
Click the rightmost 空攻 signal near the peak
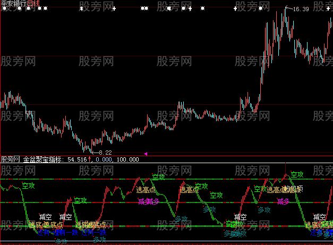coord(297,174)
